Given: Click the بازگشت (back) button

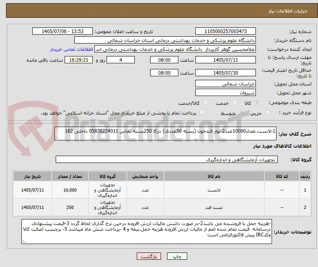Looking at the screenshot, I should point(149,256).
